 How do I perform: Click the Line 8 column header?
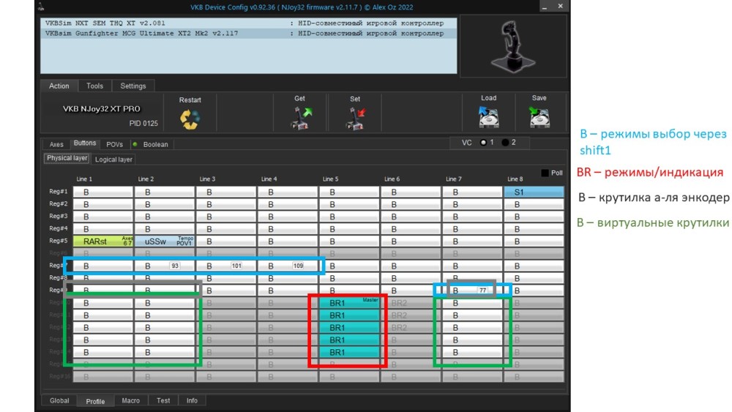[515, 179]
